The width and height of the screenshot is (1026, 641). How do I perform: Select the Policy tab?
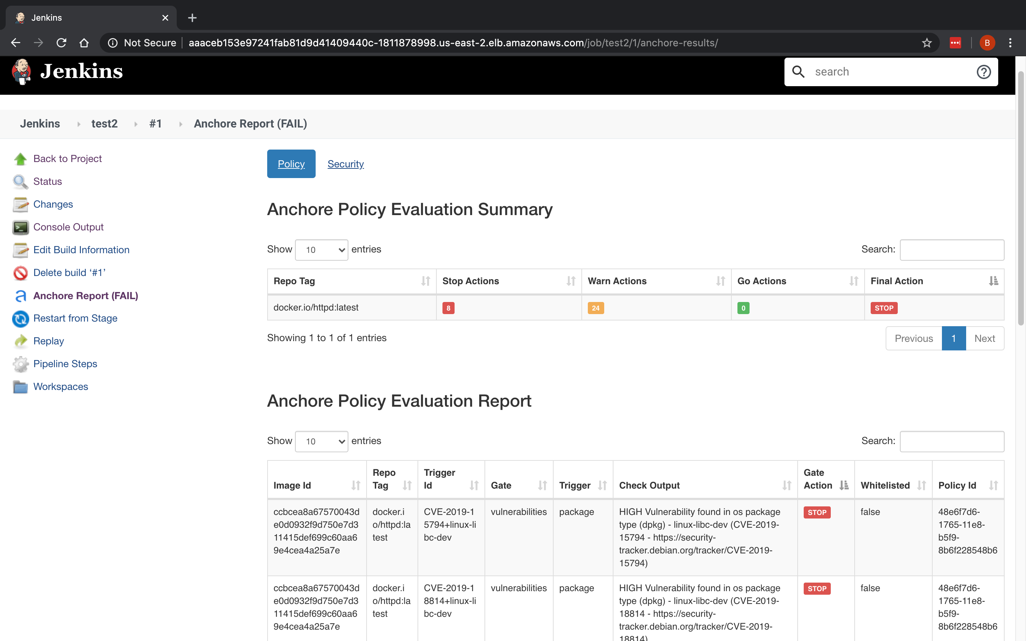(x=291, y=164)
